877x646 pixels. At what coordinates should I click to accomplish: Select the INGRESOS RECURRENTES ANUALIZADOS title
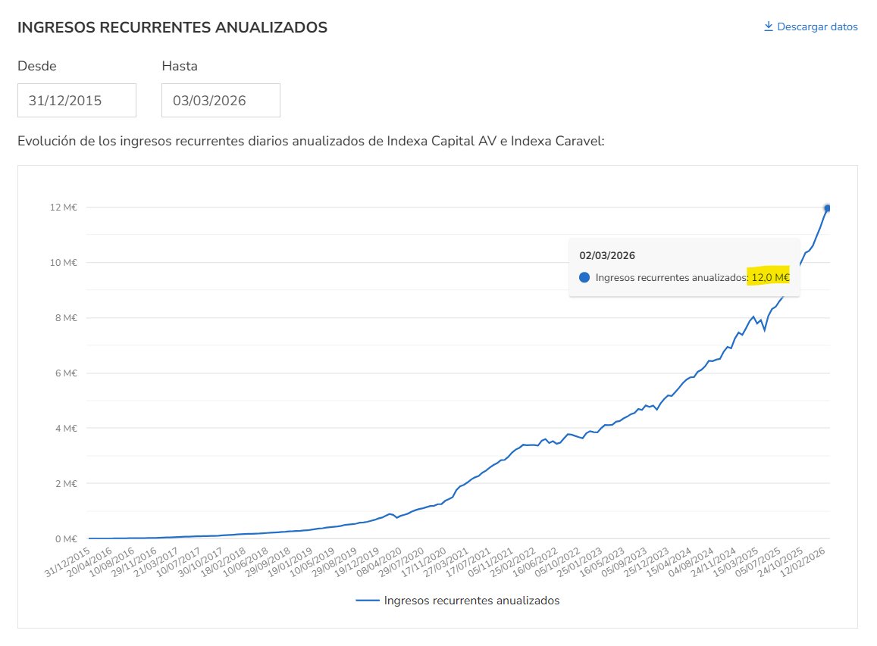click(x=173, y=27)
